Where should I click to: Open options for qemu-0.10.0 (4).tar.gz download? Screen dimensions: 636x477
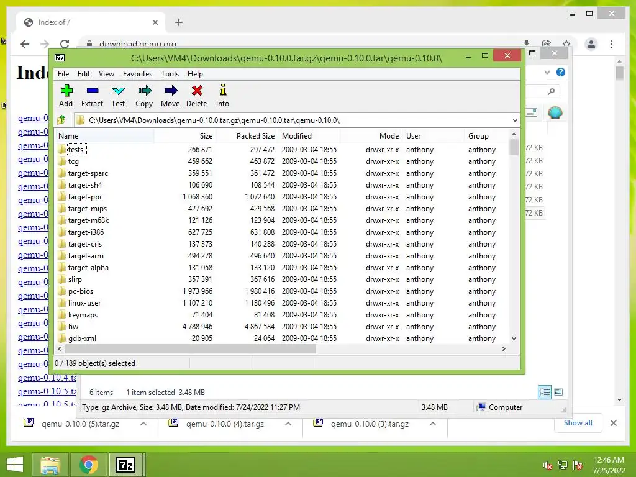click(x=288, y=424)
